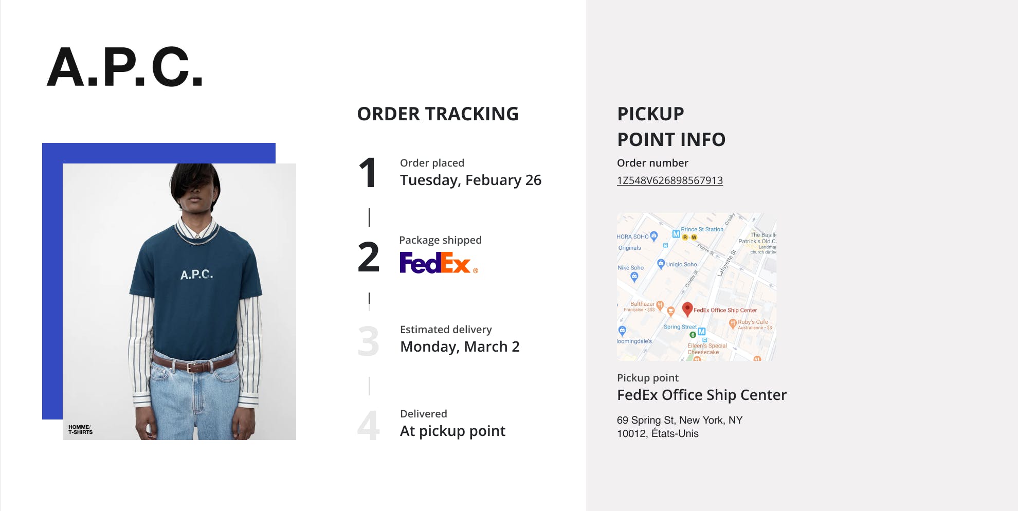Click the HOMME/T-SHIRTS category label
The width and height of the screenshot is (1018, 511).
point(80,430)
